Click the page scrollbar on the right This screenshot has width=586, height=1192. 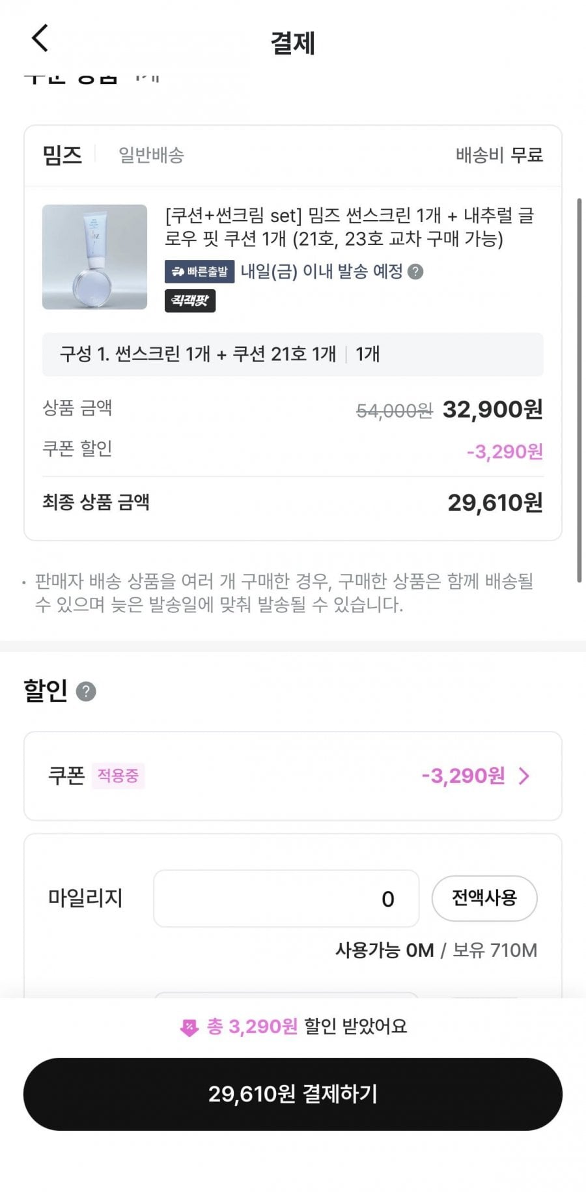point(579,391)
